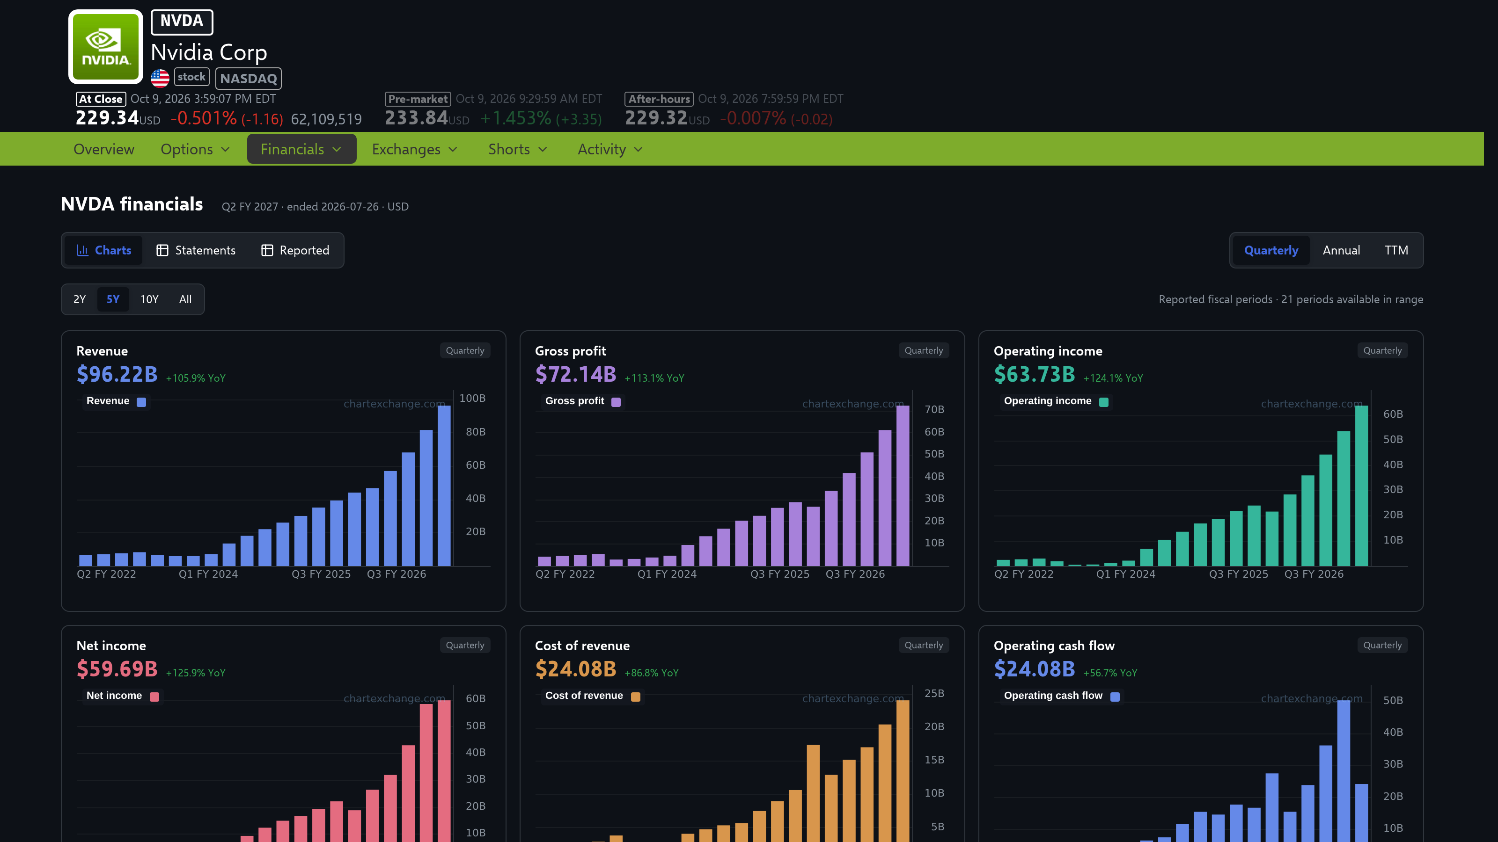Viewport: 1498px width, 842px height.
Task: Click the tallest Revenue chart bar
Action: click(x=444, y=486)
